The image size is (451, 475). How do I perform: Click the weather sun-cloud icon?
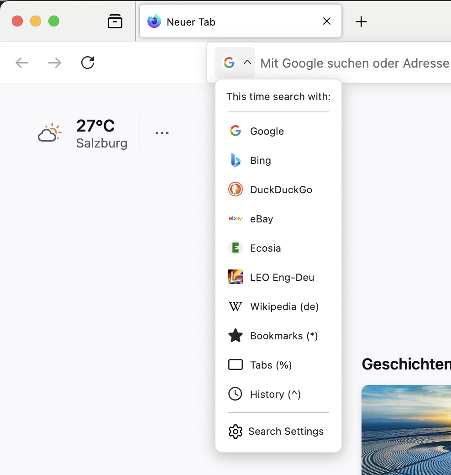coord(50,133)
